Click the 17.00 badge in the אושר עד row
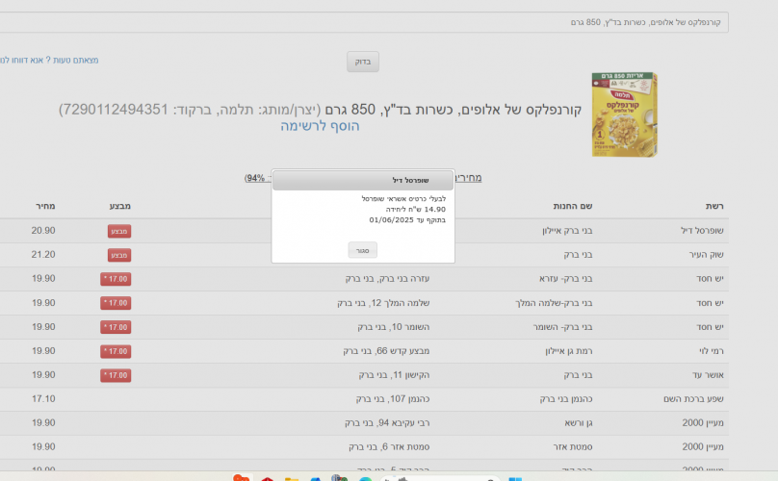This screenshot has height=481, width=778. [x=116, y=375]
